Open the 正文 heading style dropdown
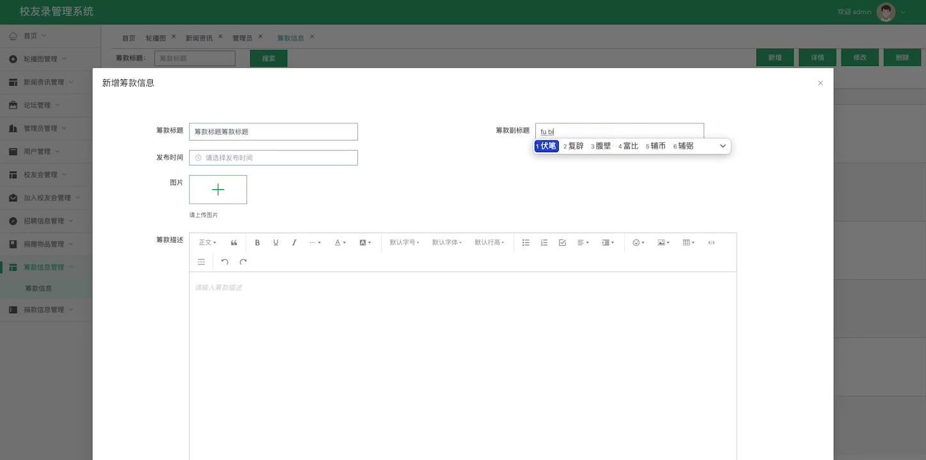This screenshot has height=460, width=926. [x=208, y=243]
